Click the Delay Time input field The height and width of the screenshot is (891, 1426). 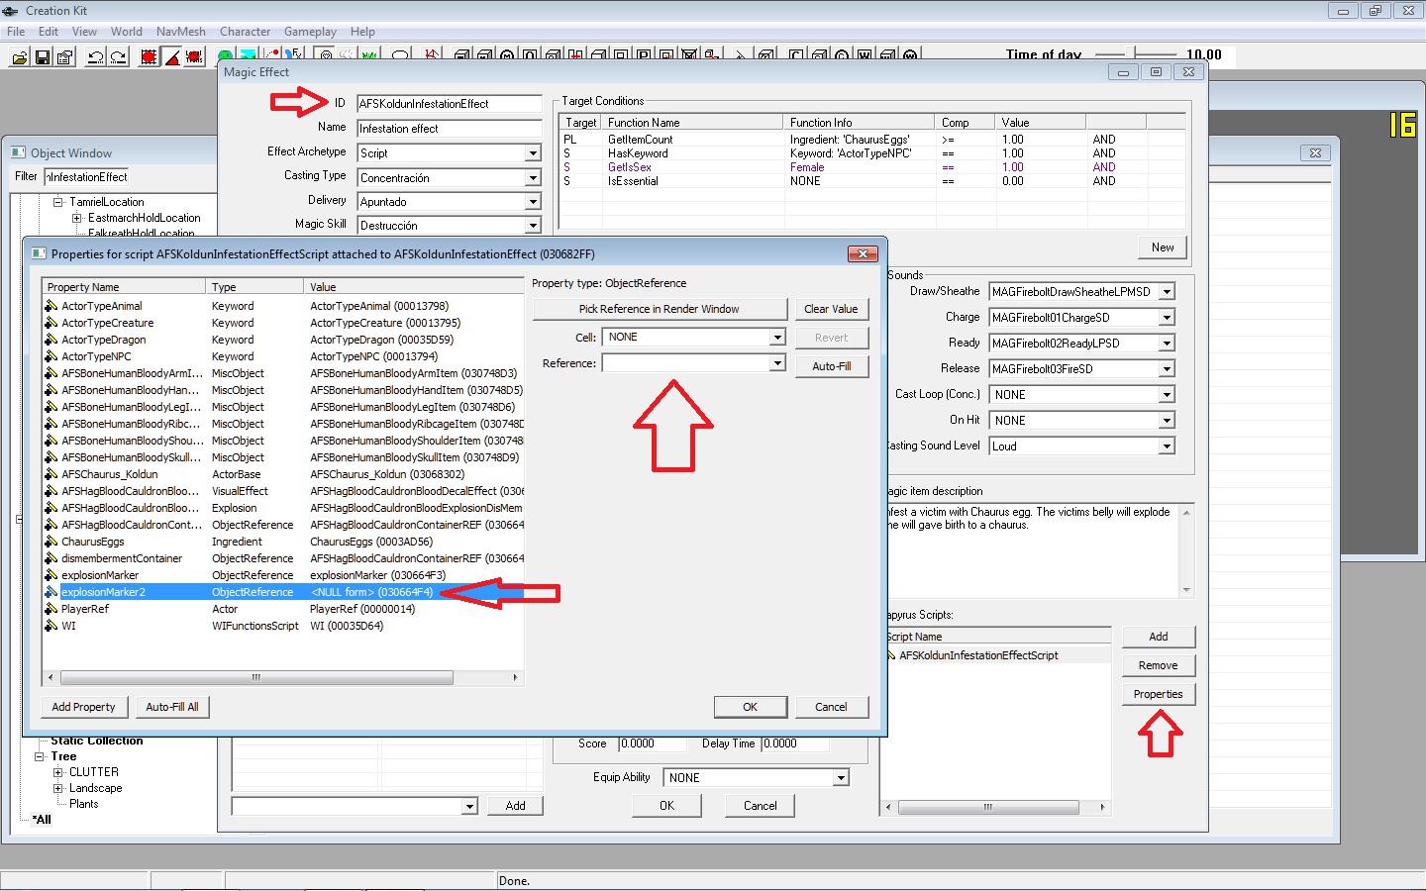tap(794, 743)
